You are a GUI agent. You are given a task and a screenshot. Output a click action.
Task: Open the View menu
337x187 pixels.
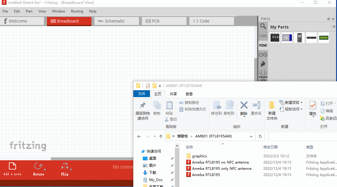[x=42, y=11]
